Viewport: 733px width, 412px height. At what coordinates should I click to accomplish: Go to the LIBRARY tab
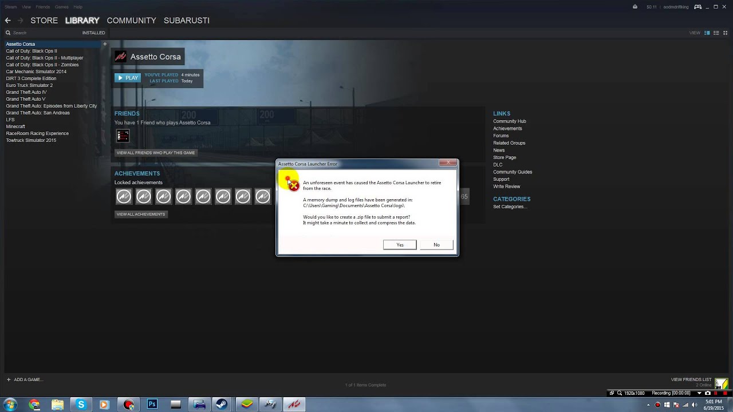pos(82,21)
